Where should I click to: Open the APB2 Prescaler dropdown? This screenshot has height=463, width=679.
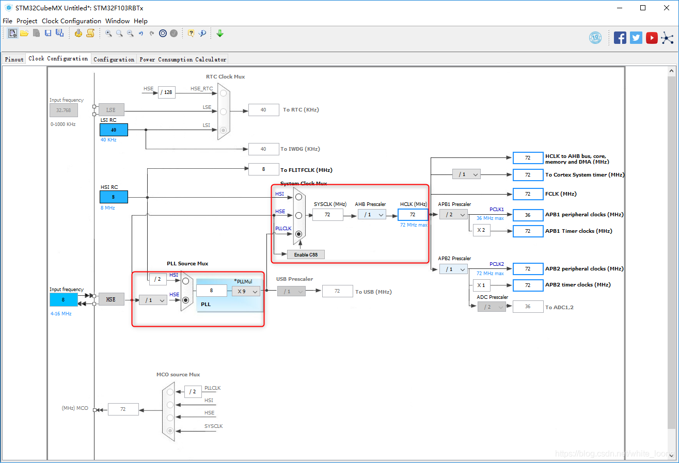pyautogui.click(x=453, y=269)
